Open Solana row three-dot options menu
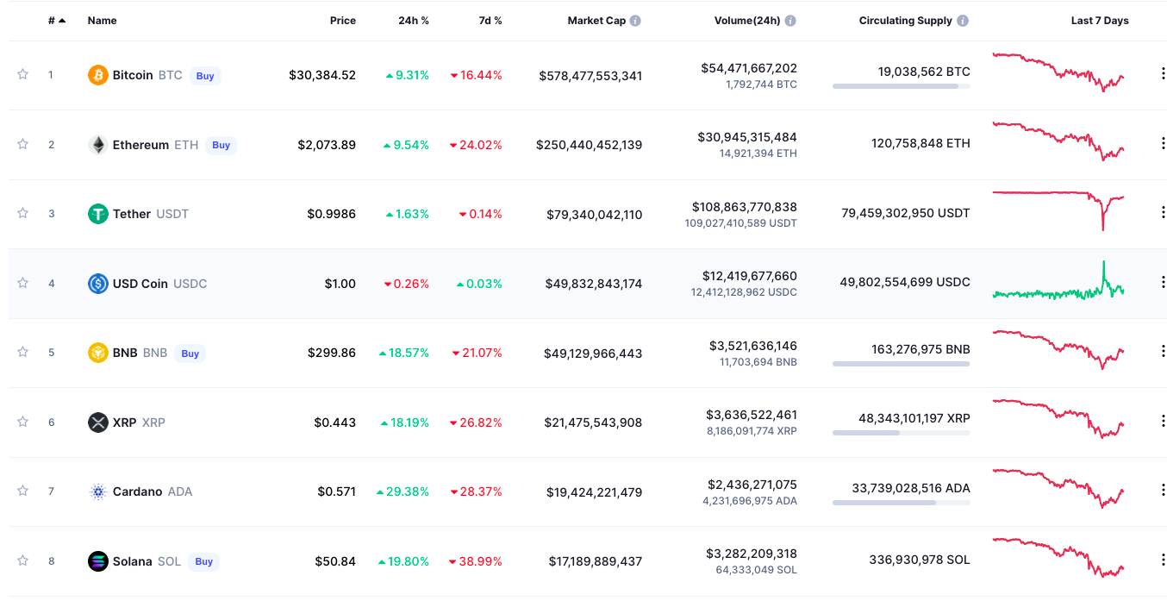 1163,560
